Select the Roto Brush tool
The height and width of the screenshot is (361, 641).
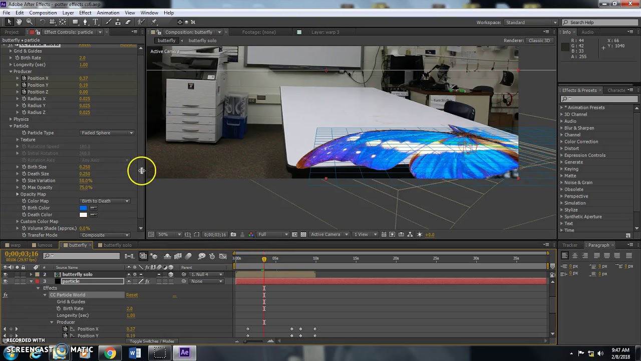click(141, 22)
